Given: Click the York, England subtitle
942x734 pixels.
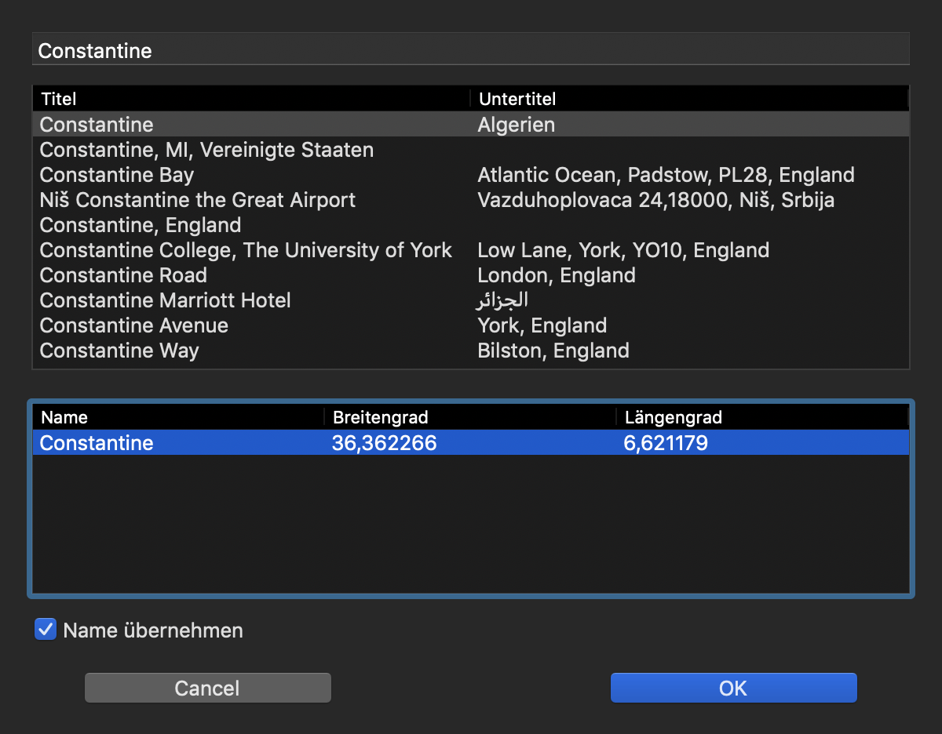Looking at the screenshot, I should 542,325.
